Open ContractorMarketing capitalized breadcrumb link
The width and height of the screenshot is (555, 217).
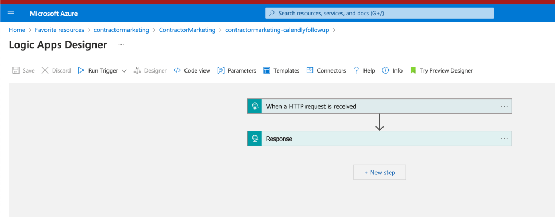[187, 30]
